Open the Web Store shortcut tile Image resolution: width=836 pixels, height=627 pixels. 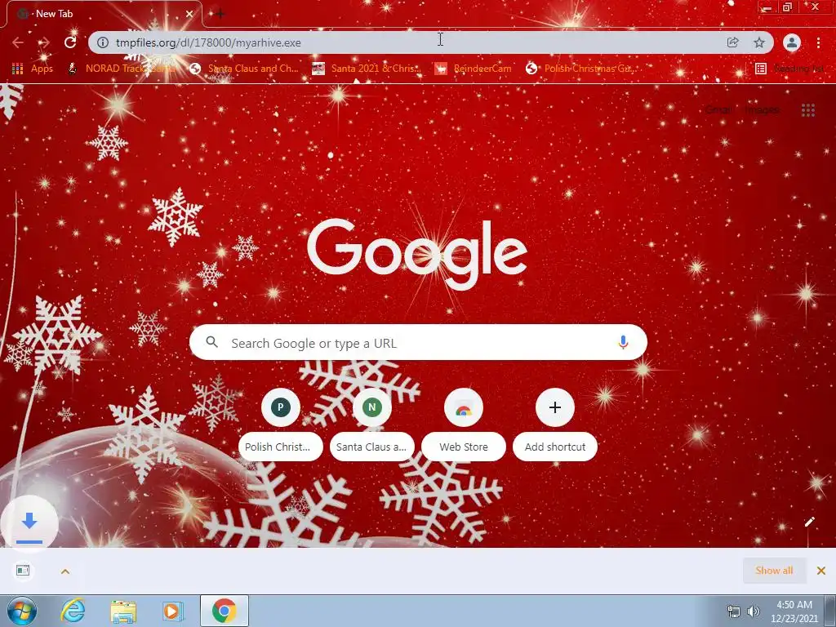[x=464, y=424]
